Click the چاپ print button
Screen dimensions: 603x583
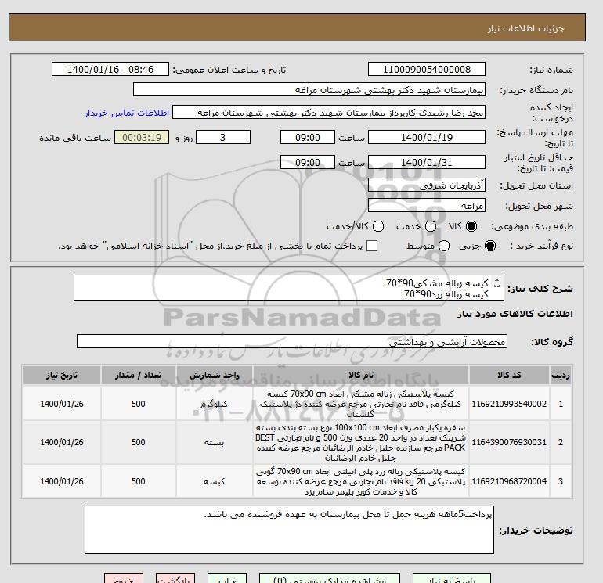point(227,578)
